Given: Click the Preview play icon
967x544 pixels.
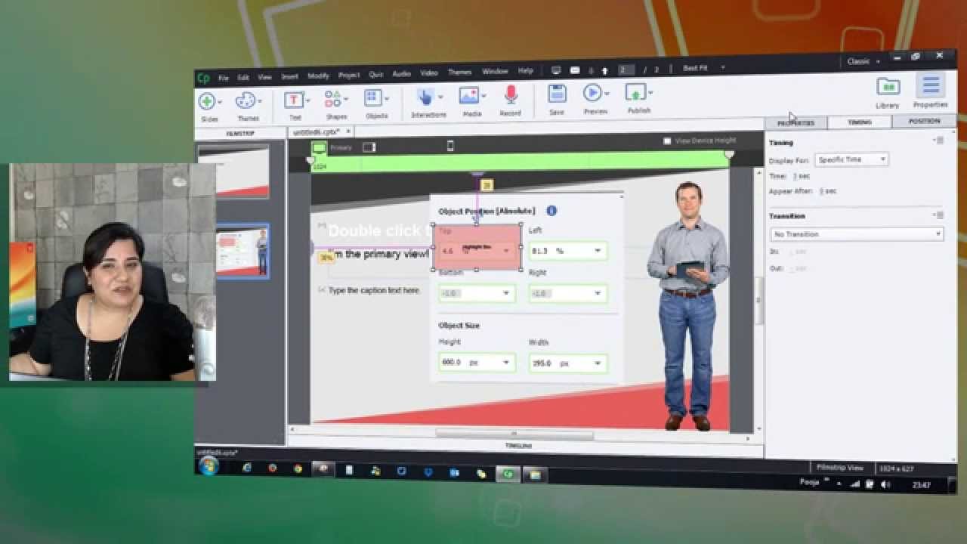Looking at the screenshot, I should [592, 93].
